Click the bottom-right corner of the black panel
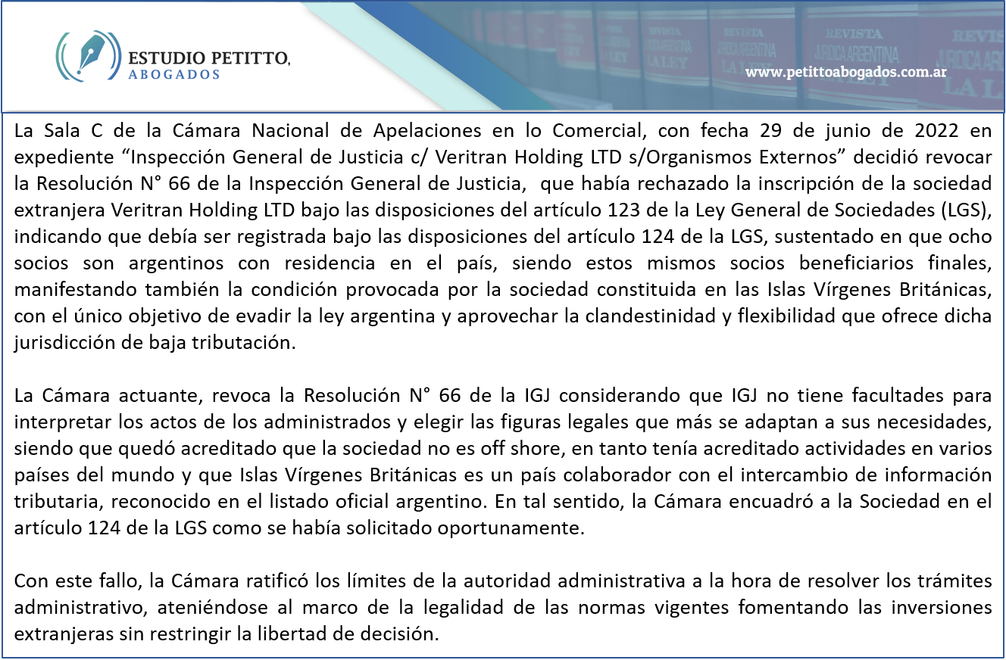The image size is (1006, 660). pos(1000,655)
